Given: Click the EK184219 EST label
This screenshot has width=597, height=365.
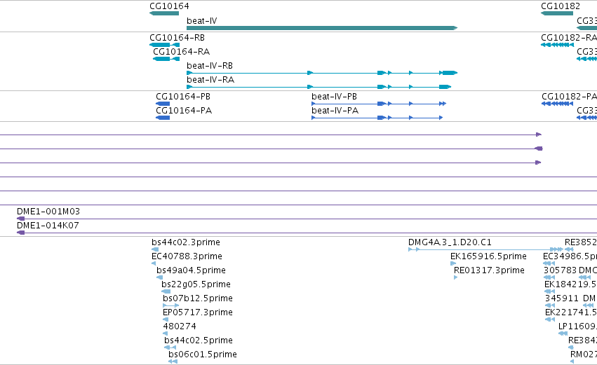Looking at the screenshot, I should coord(571,284).
